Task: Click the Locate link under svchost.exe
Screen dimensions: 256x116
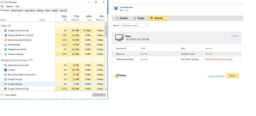Action: coord(126,10)
